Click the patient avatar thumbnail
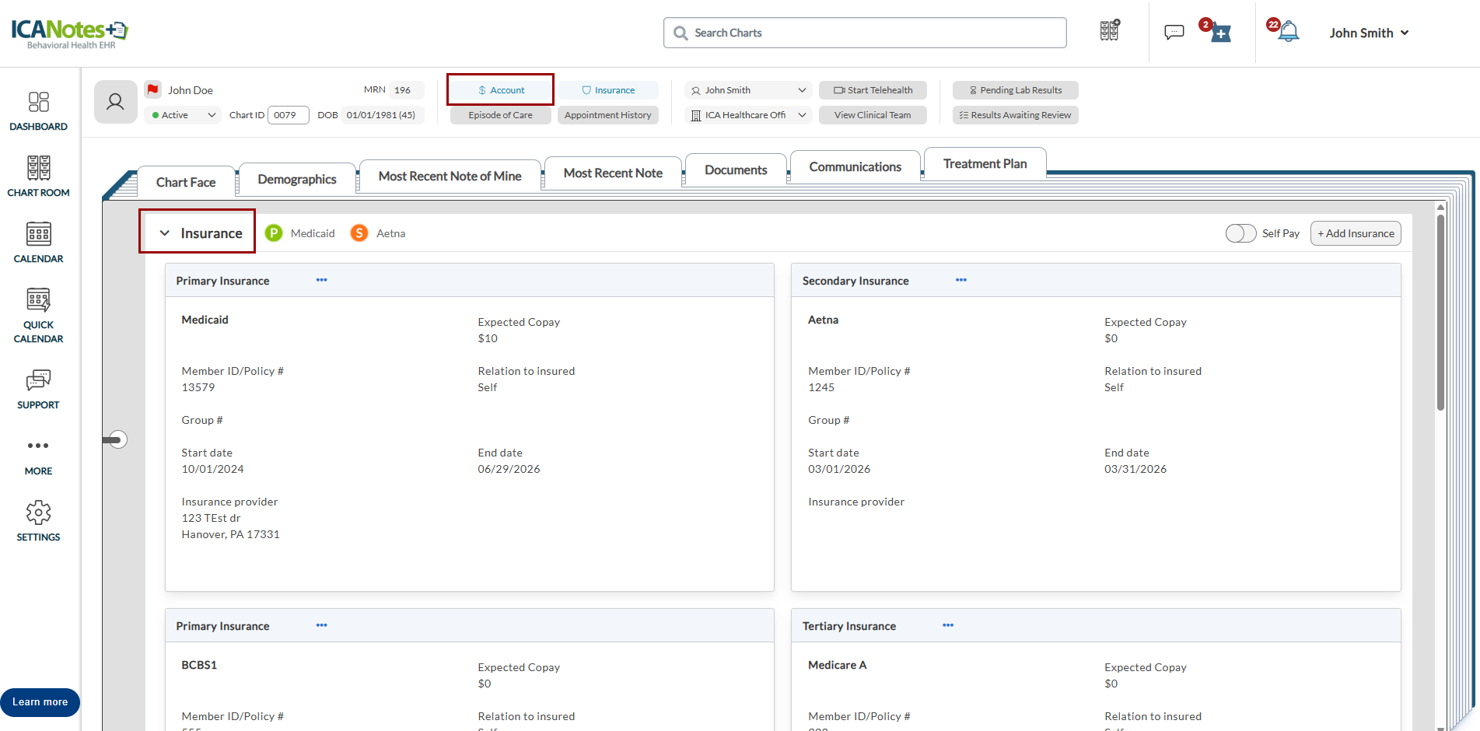Viewport: 1480px width, 731px height. [115, 102]
